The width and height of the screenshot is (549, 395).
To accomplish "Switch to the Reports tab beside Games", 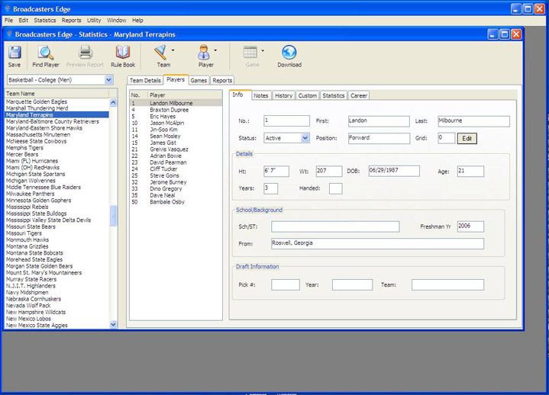I will [222, 80].
